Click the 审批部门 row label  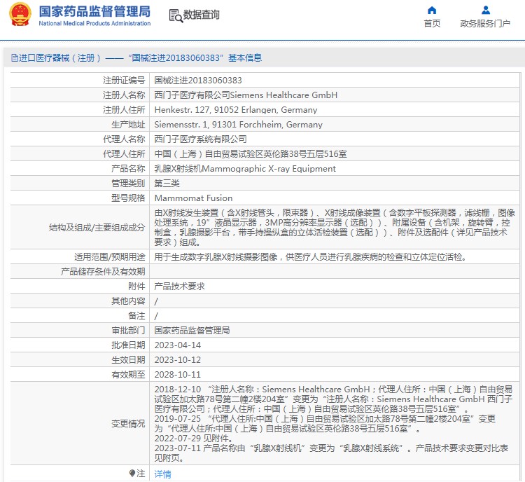click(x=128, y=331)
